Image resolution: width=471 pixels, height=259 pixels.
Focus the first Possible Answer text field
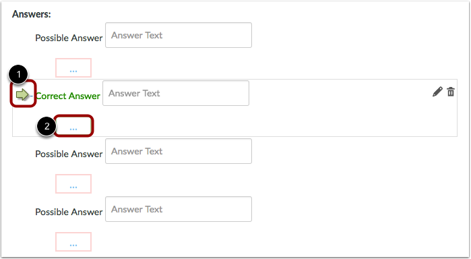(179, 35)
